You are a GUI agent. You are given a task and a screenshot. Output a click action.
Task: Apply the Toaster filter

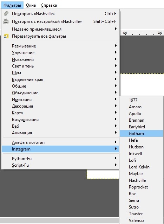coord(141,214)
